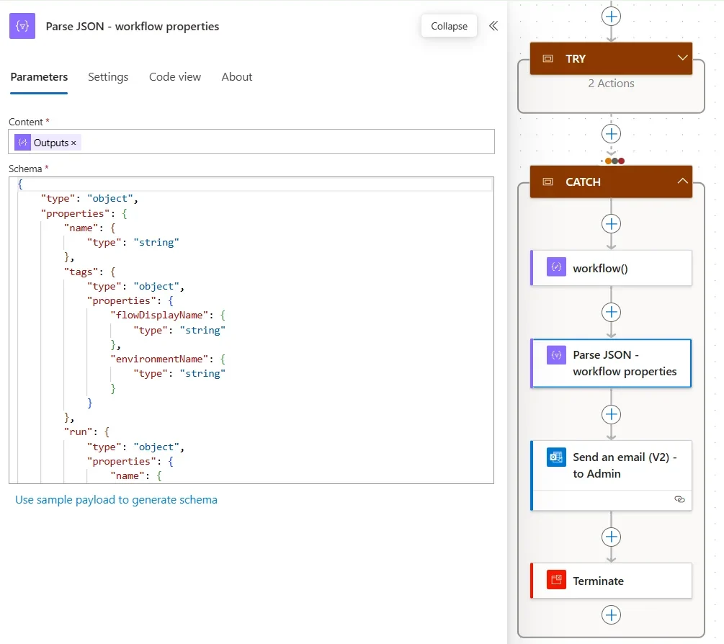Expand the TRY scope chevron

[x=682, y=58]
